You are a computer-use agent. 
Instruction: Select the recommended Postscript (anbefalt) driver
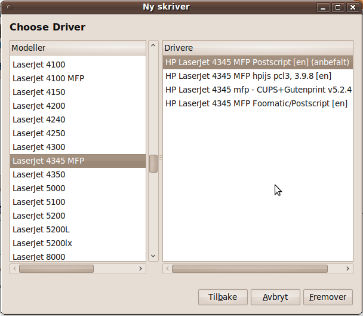(x=257, y=62)
